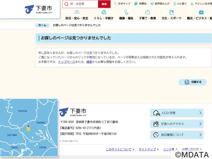
Task: Toggle ルビ振り furigana display
Action: tap(180, 4)
